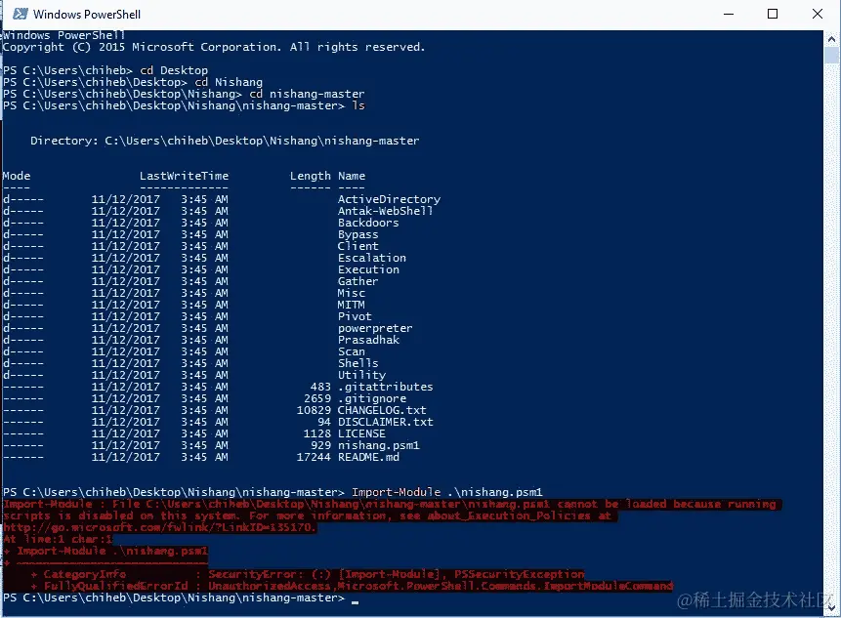Click the vertical scrollbar thumb

[x=831, y=55]
